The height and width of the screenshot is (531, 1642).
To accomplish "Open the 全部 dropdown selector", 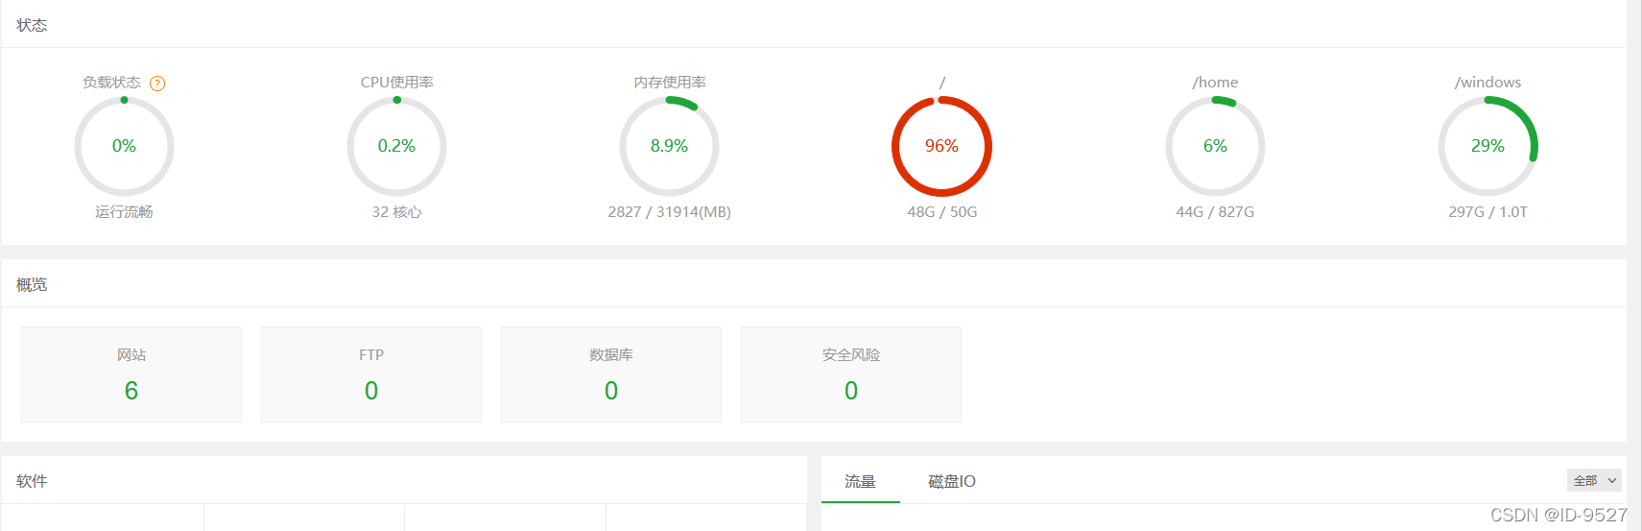I will click(x=1595, y=480).
